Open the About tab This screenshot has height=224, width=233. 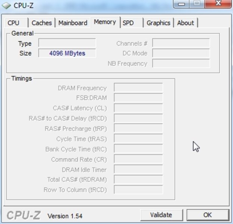tap(186, 23)
